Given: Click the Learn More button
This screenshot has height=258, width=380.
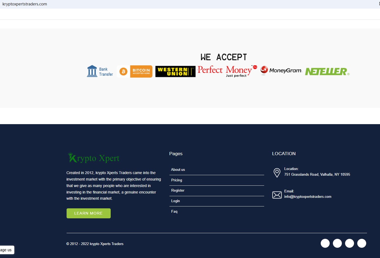Looking at the screenshot, I should [89, 213].
